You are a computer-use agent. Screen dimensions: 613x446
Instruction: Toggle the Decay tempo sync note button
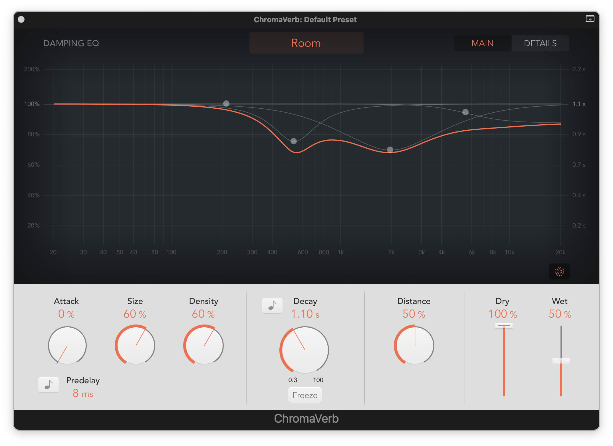272,305
